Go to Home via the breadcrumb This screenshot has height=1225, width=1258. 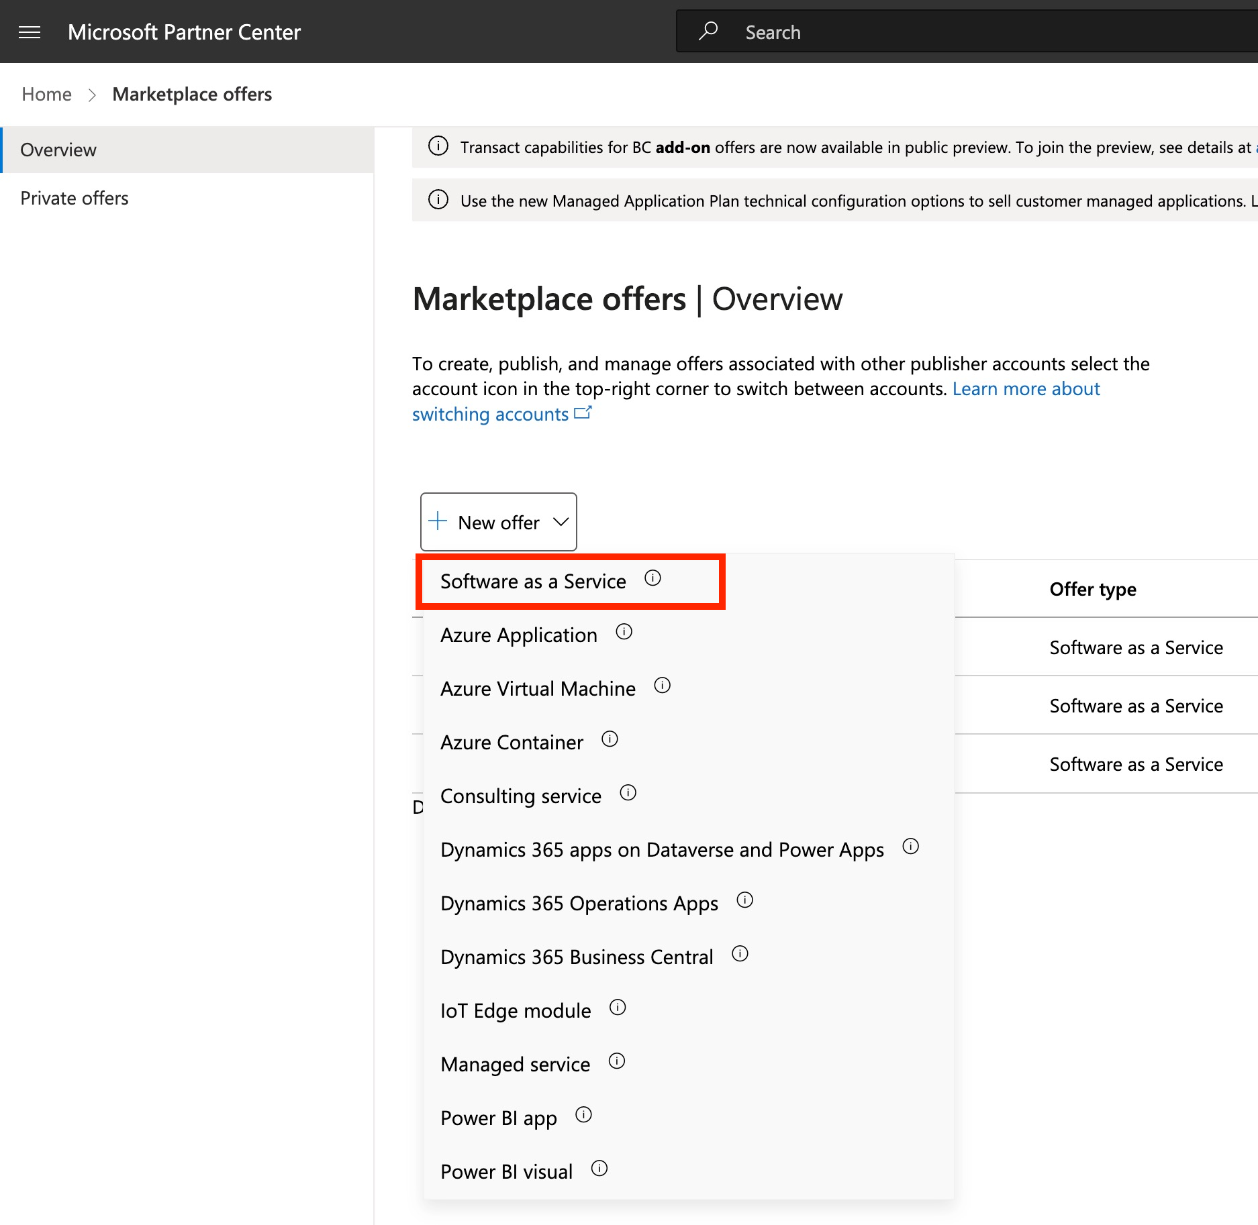pyautogui.click(x=46, y=95)
